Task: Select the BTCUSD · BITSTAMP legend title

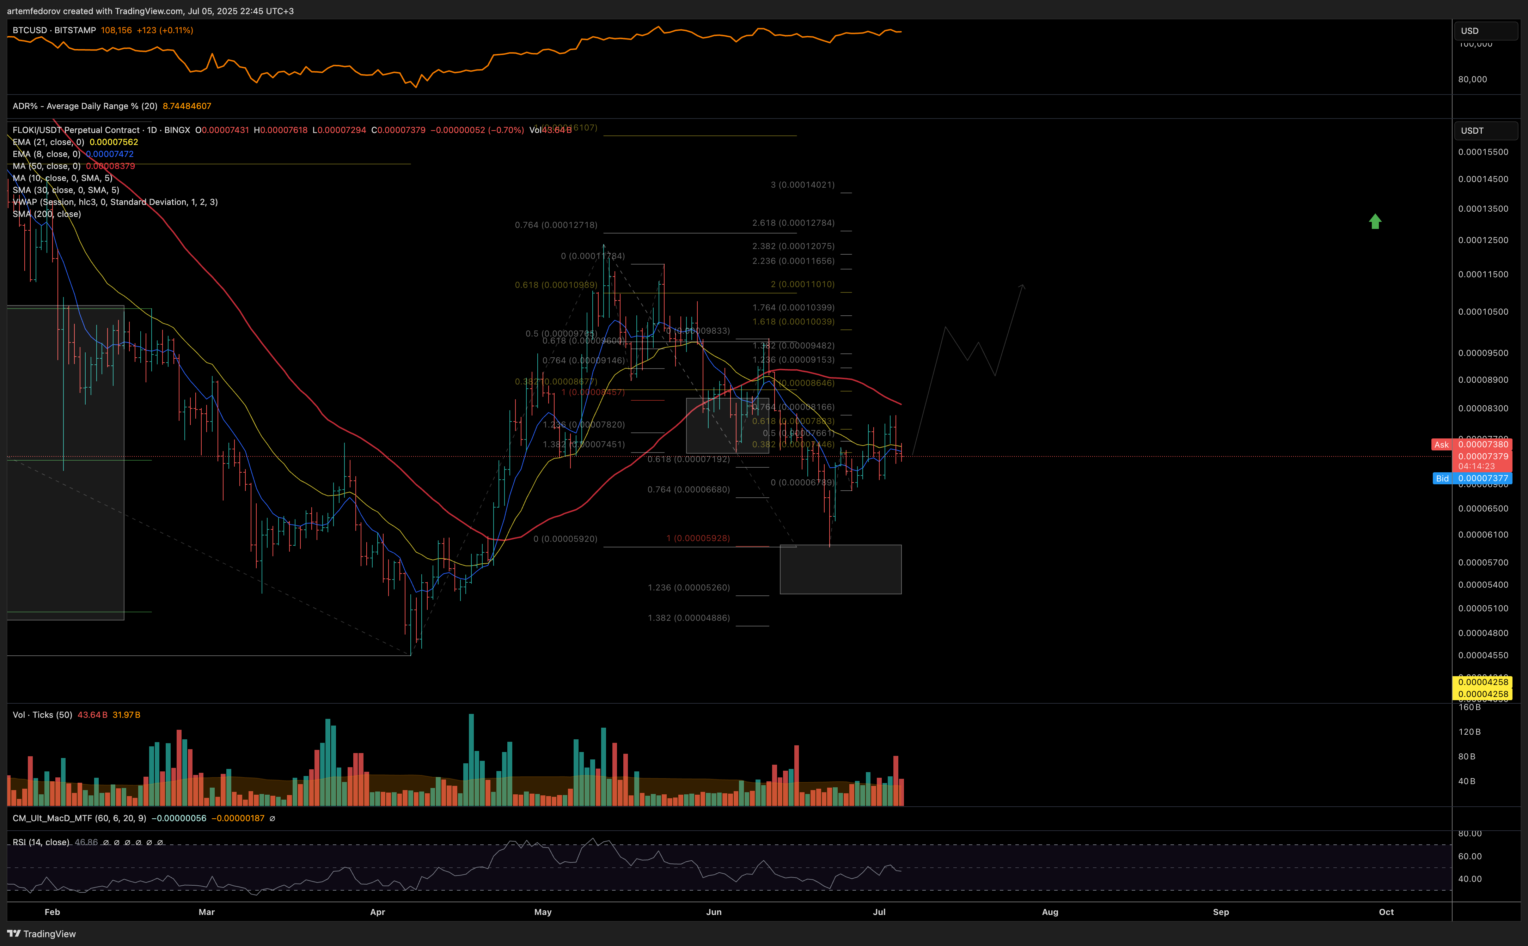Action: [x=54, y=30]
